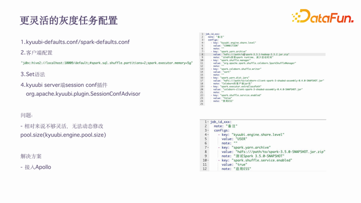The height and width of the screenshot is (203, 361).
Task: Click the key "spark.yarn.dist.jars" line
Action: point(230,78)
